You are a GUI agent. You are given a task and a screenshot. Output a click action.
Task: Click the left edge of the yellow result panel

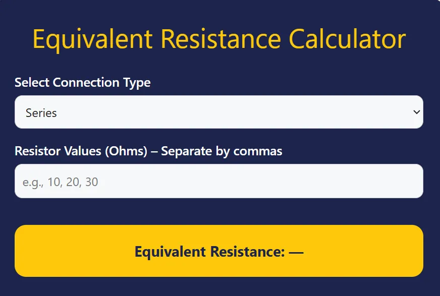23,251
